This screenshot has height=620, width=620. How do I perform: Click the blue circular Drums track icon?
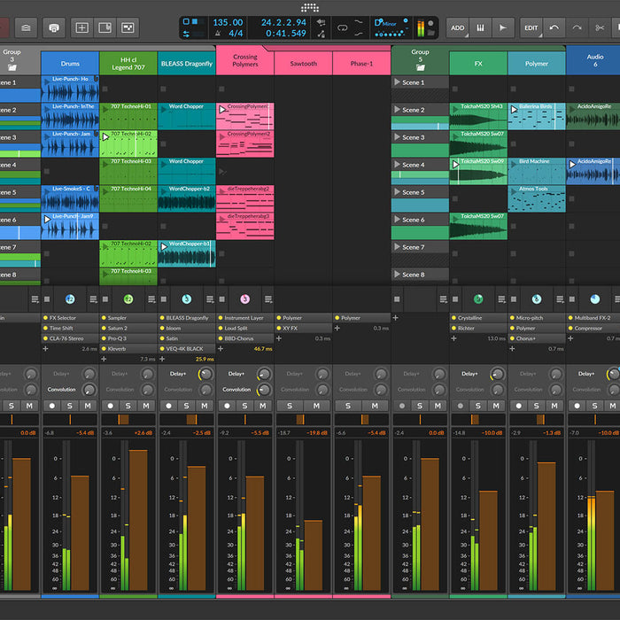[70, 299]
